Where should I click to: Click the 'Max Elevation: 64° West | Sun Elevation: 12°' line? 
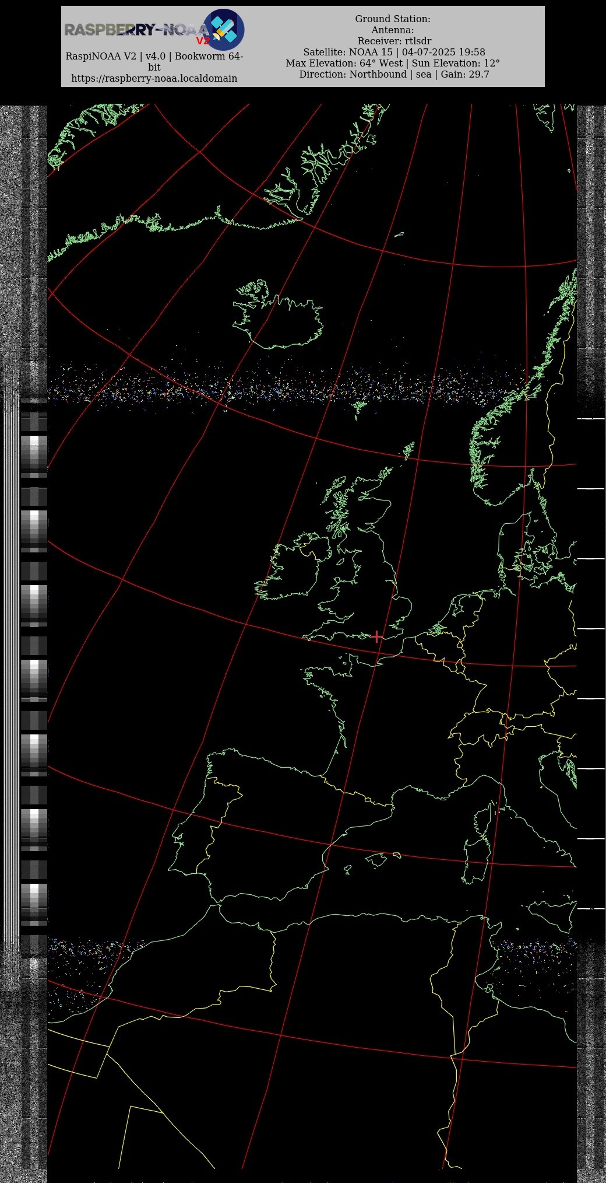coord(393,63)
